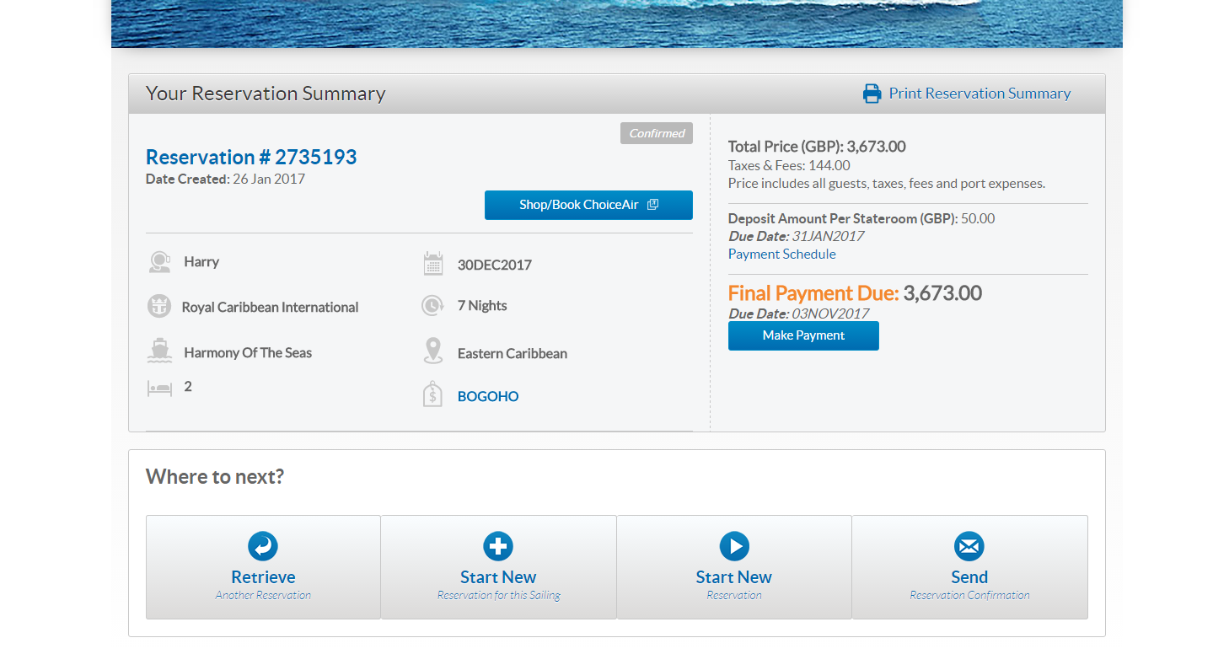Click the Taxes & Fees: 144.00 text
This screenshot has width=1213, height=654.
[789, 165]
